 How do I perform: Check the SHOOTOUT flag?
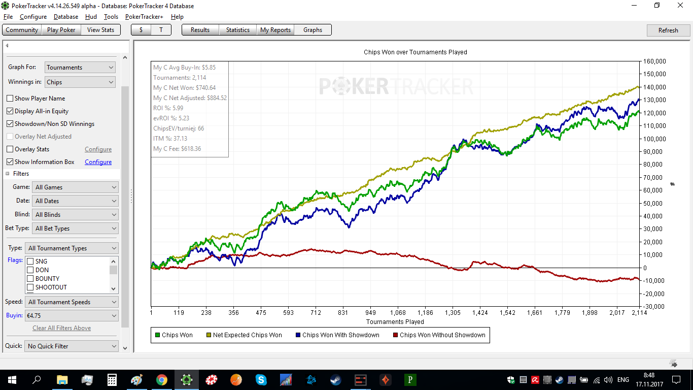30,287
